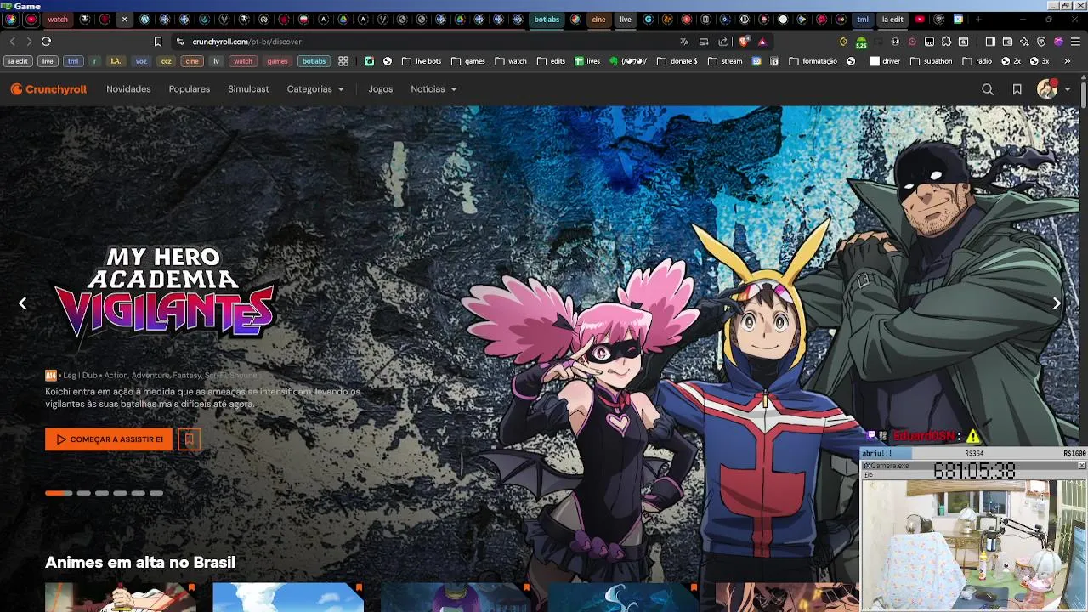Expand the Notícias dropdown
The height and width of the screenshot is (612, 1088).
point(433,89)
